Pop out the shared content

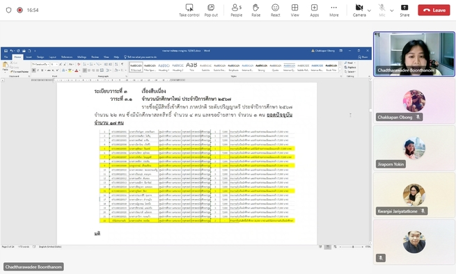pos(211,10)
